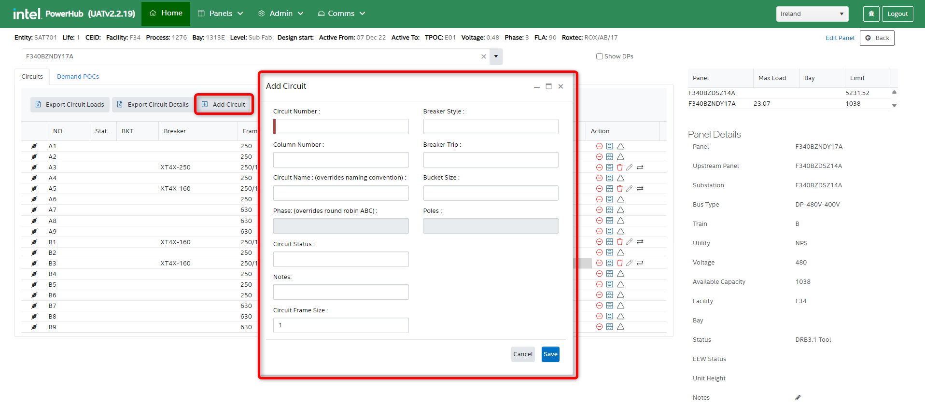Enable the Show DPs checkbox
The height and width of the screenshot is (405, 925).
599,56
